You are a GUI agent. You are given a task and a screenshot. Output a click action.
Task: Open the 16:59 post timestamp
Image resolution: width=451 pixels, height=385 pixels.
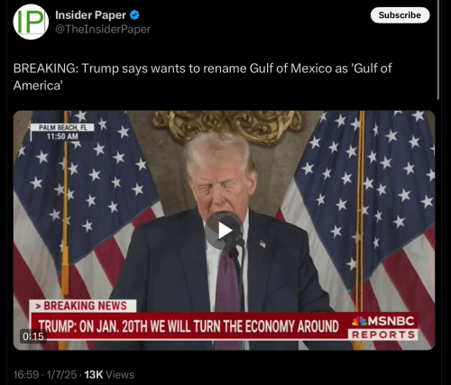[26, 374]
